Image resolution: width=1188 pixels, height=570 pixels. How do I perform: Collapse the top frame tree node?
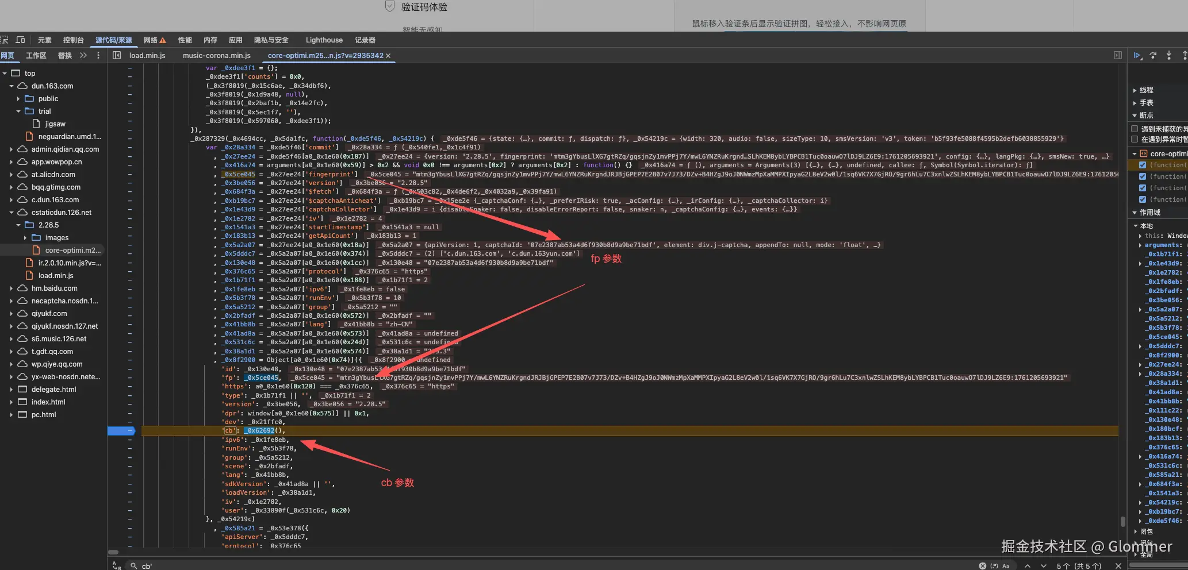[5, 73]
